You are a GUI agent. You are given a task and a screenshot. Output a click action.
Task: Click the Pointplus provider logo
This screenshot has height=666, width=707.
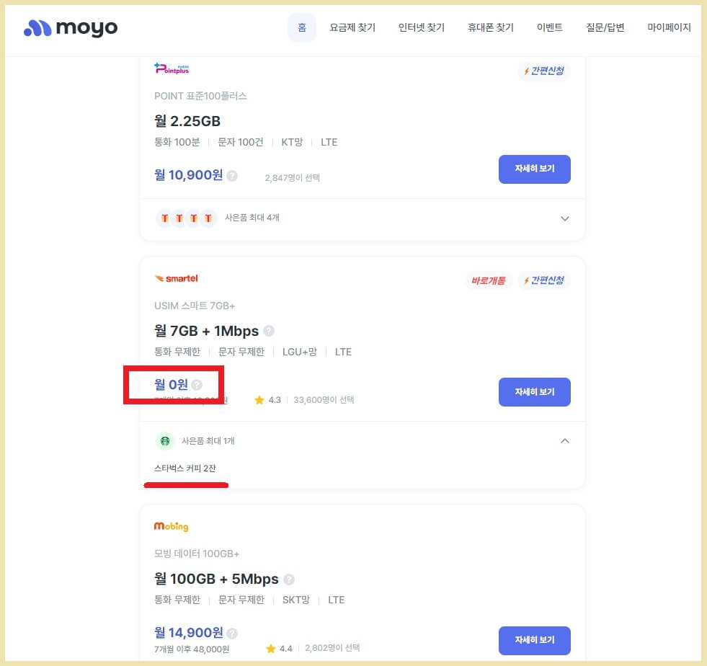pyautogui.click(x=172, y=68)
